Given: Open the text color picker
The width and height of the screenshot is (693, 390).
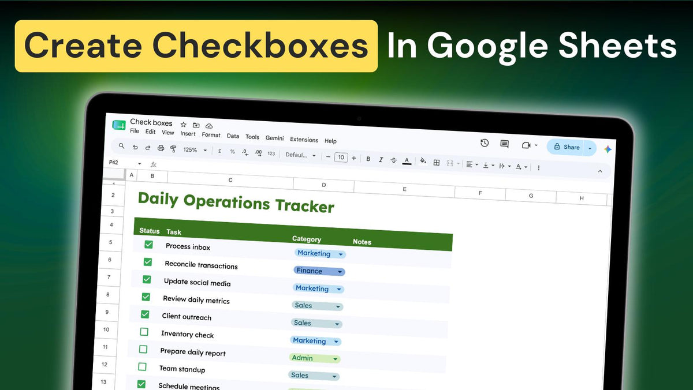Looking at the screenshot, I should [x=407, y=161].
